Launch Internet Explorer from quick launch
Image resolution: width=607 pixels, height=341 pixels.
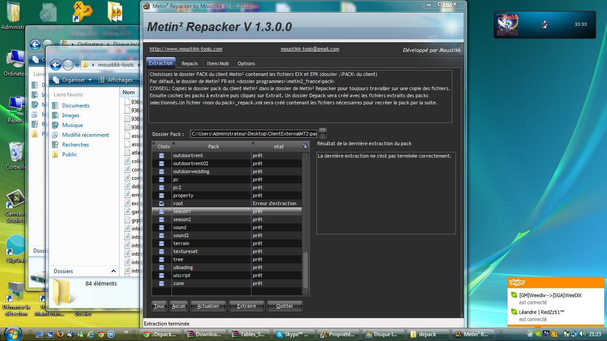(x=91, y=334)
